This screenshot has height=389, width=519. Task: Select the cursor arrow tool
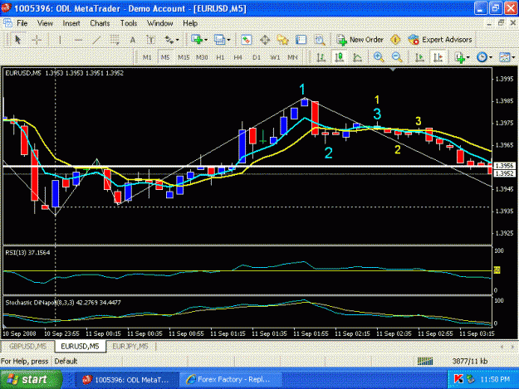[x=18, y=40]
